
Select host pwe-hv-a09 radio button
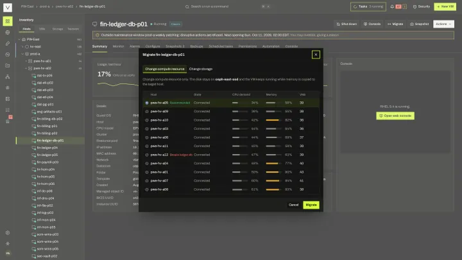pyautogui.click(x=147, y=112)
